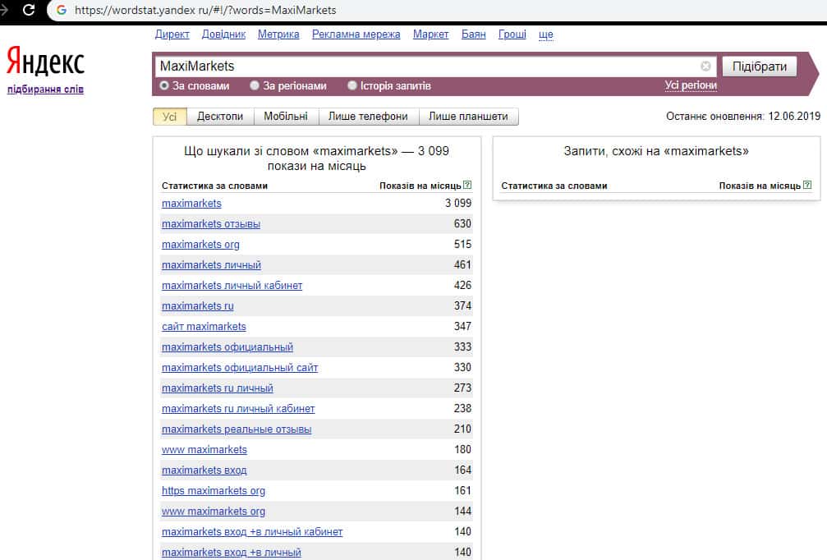Screen dimensions: 827x560
Task: Expand the 'ще' services menu
Action: (x=545, y=34)
